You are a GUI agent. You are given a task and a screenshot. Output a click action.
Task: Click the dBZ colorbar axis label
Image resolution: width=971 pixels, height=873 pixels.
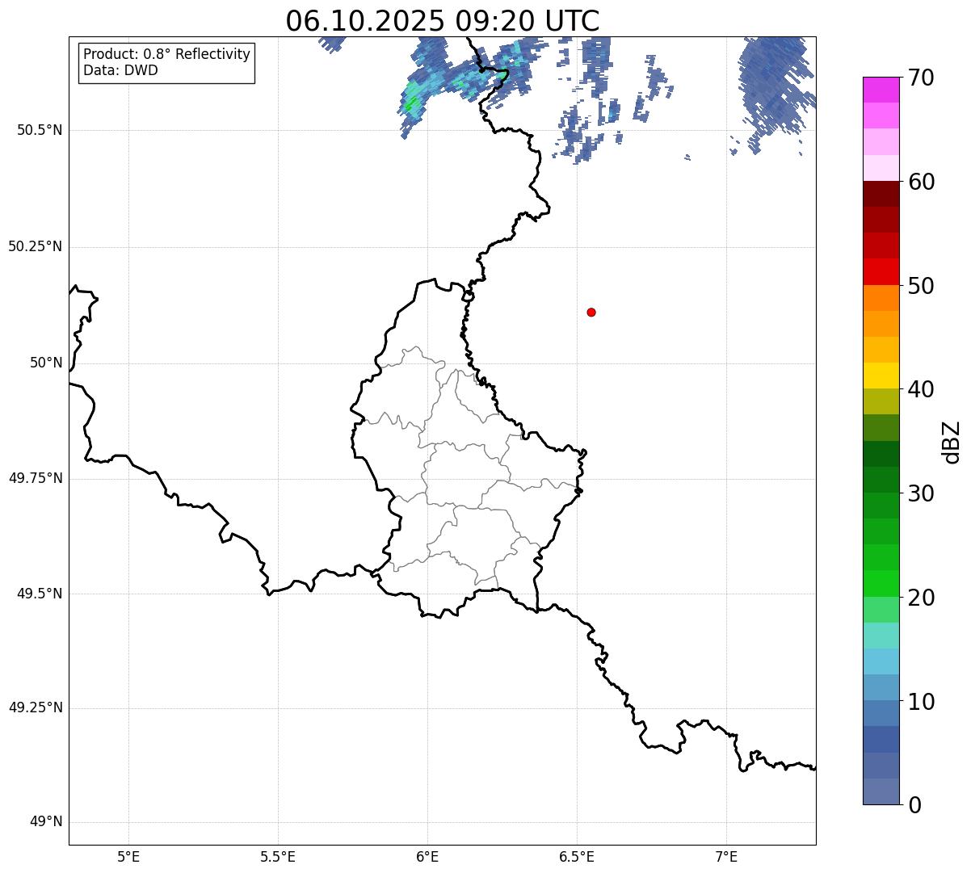pos(951,442)
